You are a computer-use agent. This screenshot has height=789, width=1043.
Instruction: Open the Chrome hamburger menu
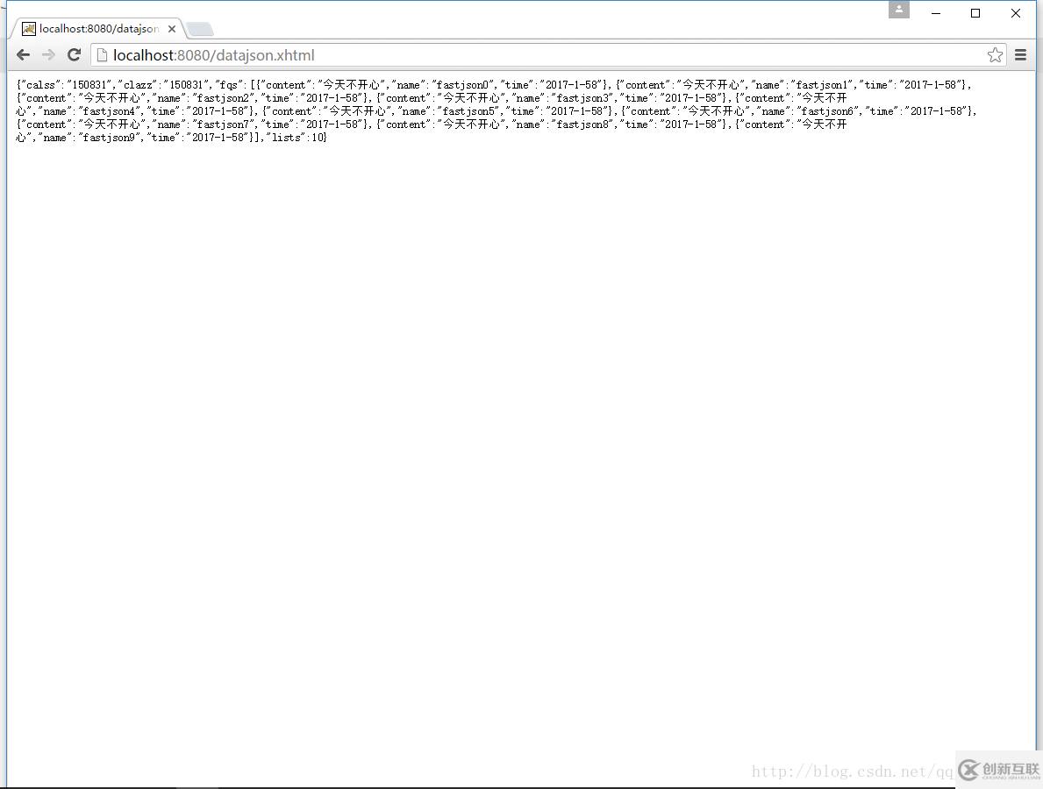pyautogui.click(x=1020, y=55)
